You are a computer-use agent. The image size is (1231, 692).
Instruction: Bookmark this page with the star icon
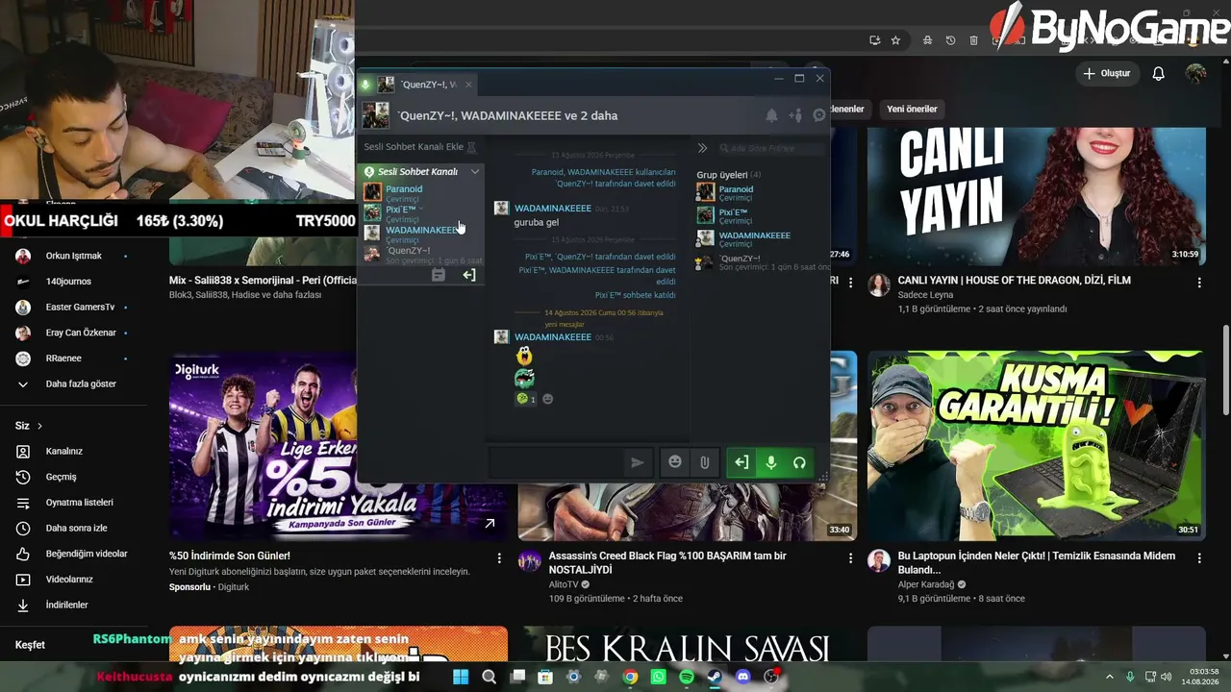click(x=895, y=40)
